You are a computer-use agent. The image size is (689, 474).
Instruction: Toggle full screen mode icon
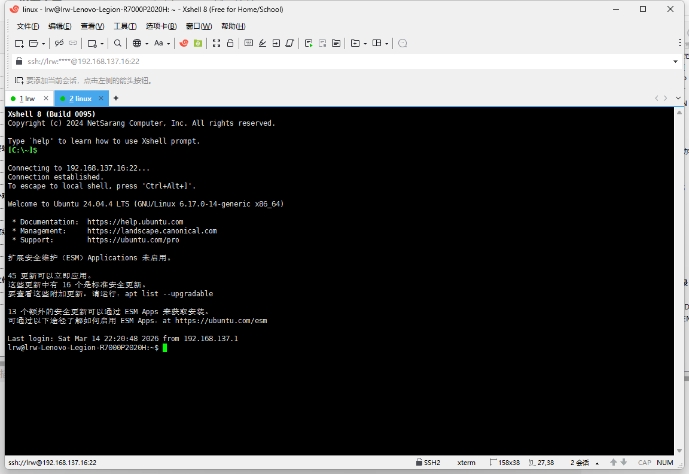click(x=216, y=43)
